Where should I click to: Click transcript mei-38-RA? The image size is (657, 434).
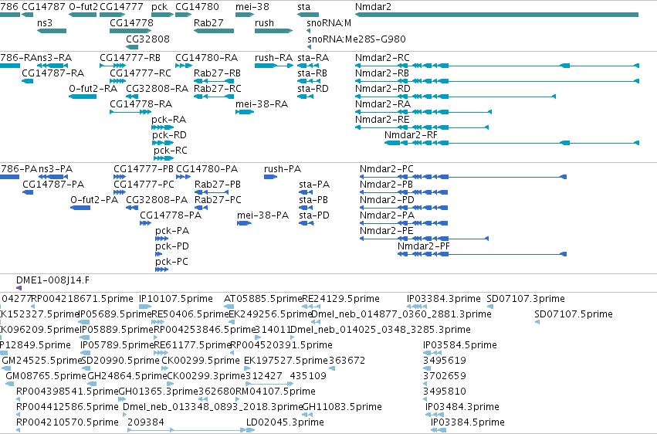click(262, 104)
